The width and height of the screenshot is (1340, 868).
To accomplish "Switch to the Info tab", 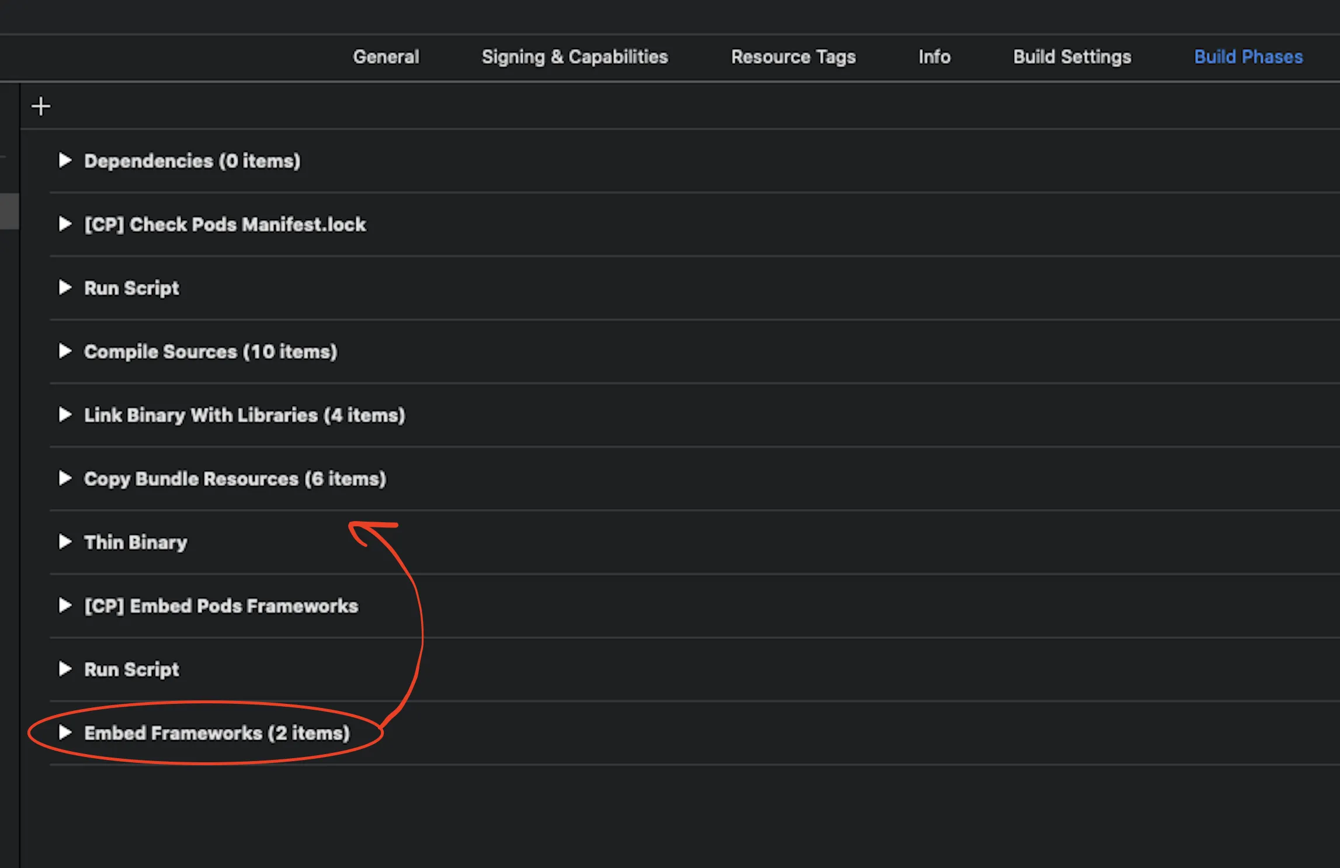I will click(x=934, y=57).
